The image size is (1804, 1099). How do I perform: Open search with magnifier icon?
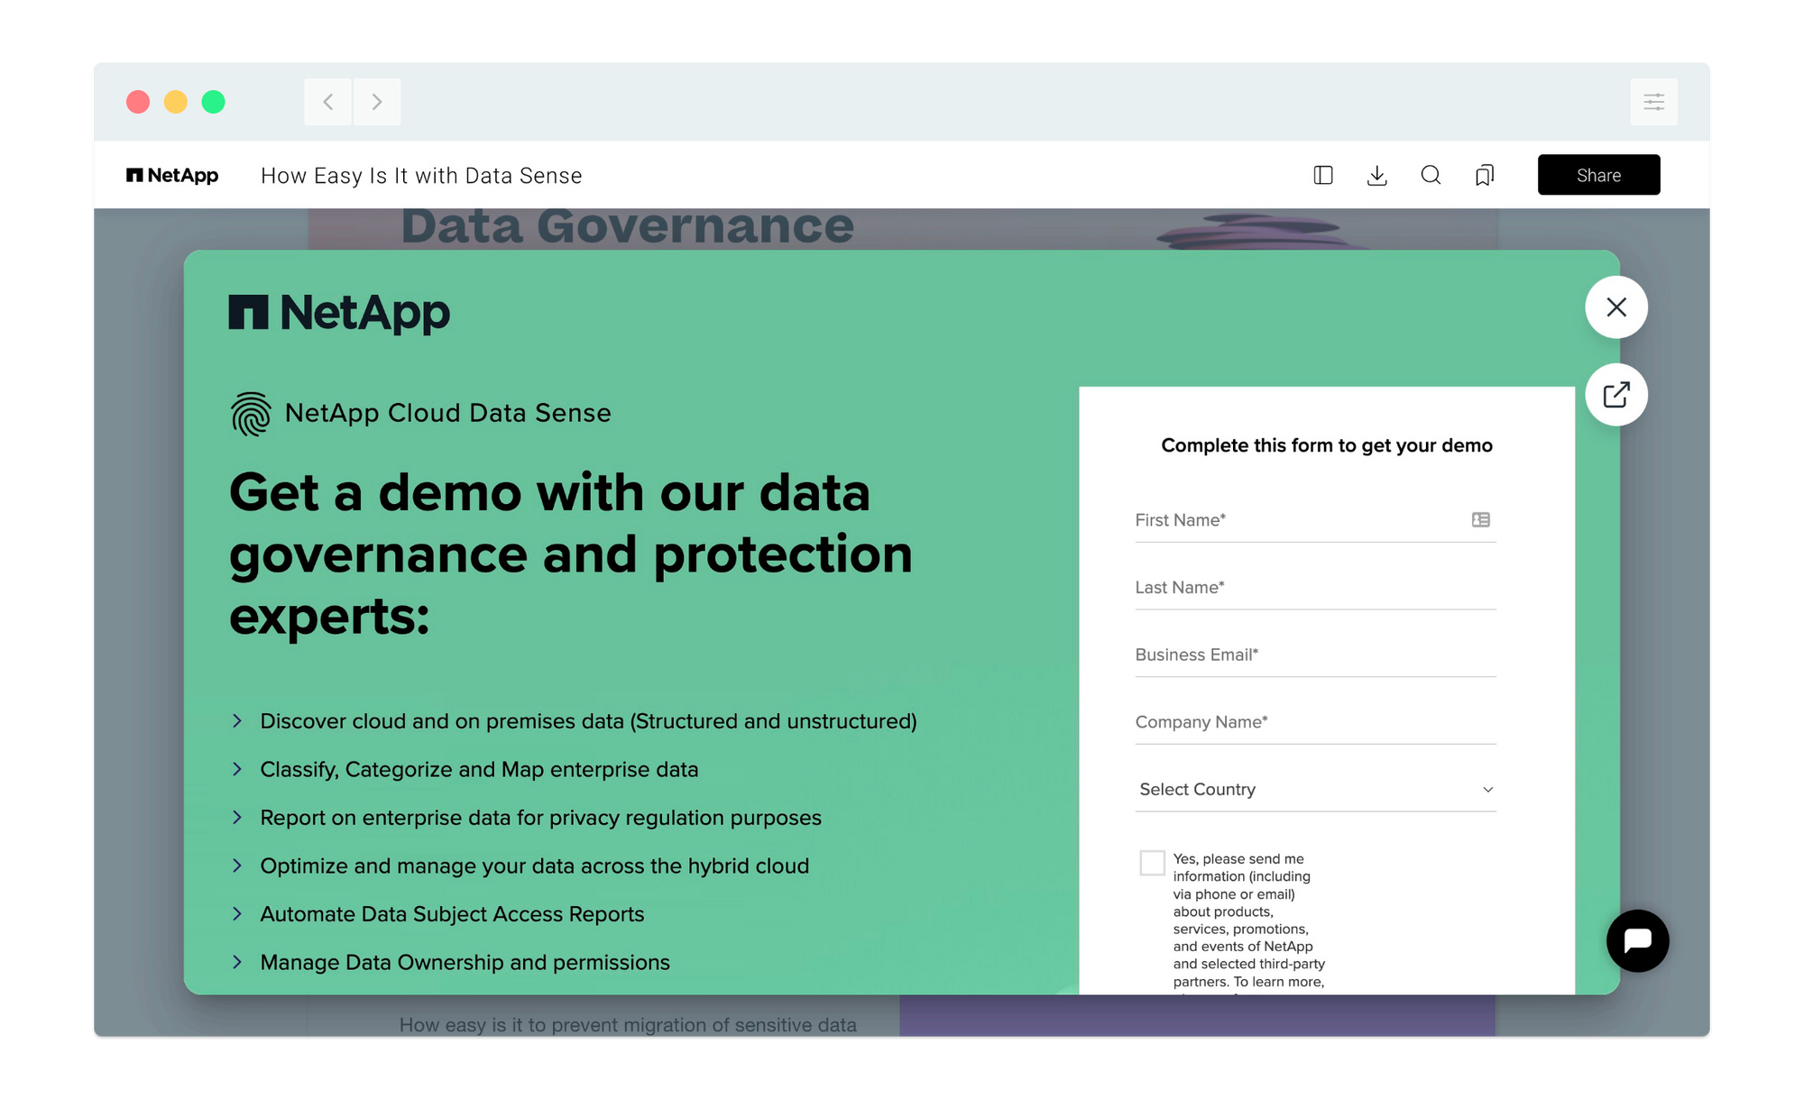click(x=1431, y=175)
